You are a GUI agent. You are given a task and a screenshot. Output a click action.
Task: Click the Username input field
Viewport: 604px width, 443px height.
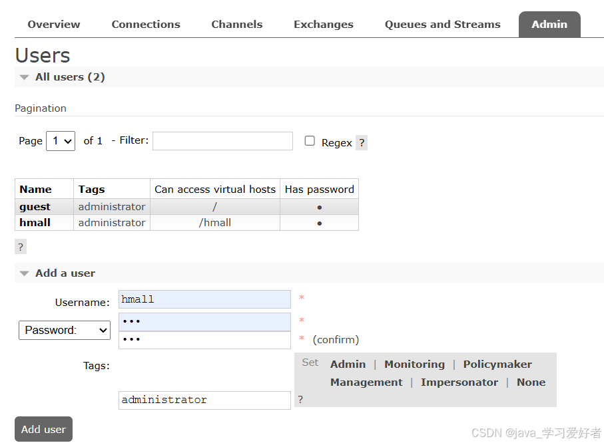click(204, 299)
